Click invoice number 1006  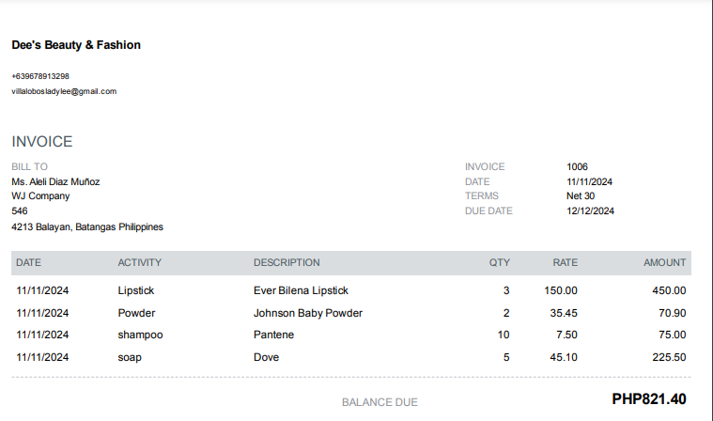tap(577, 166)
